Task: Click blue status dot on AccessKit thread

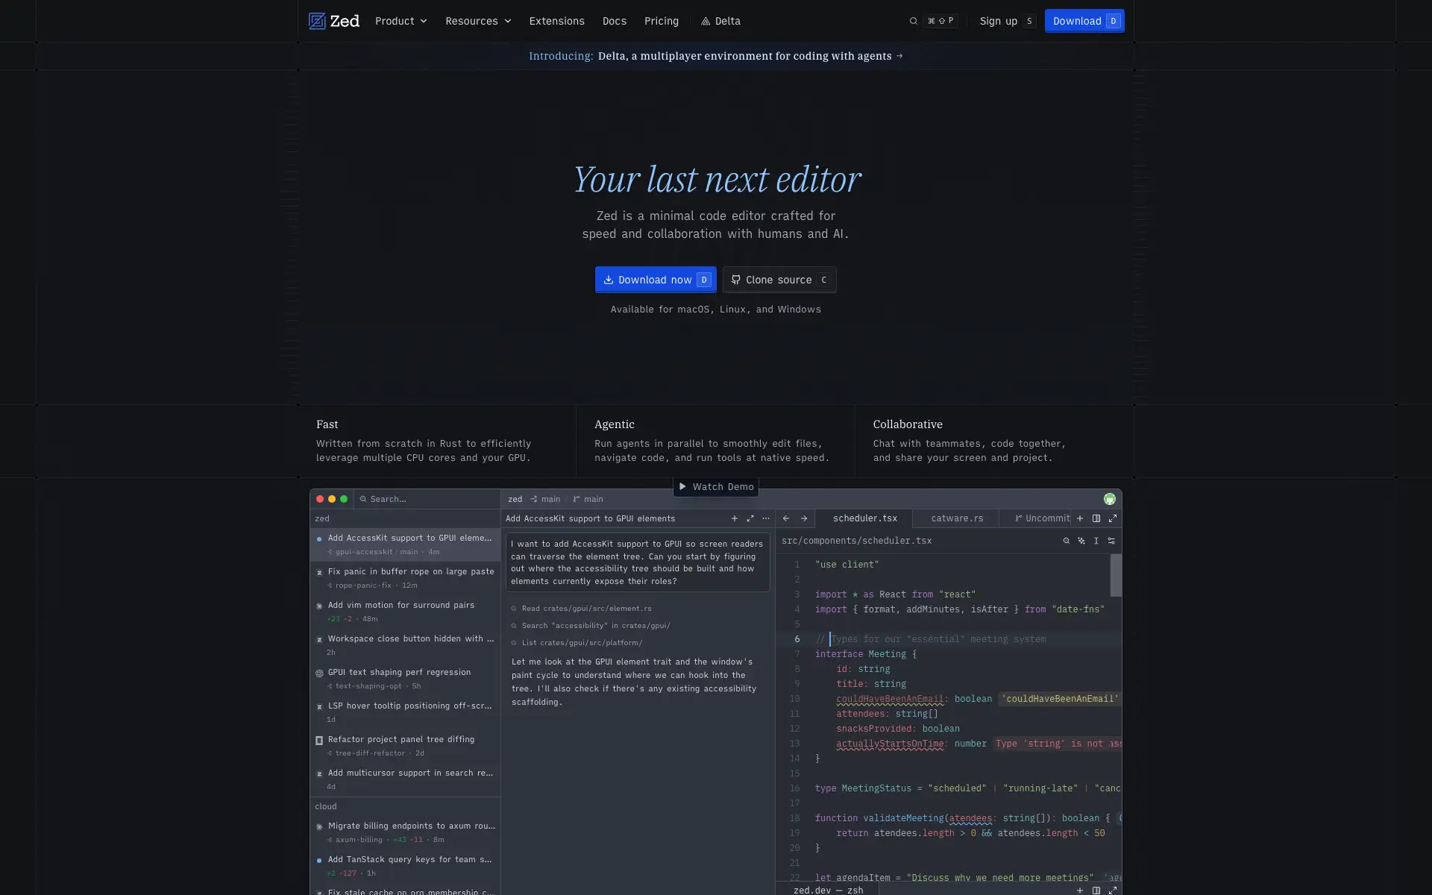Action: [x=319, y=538]
